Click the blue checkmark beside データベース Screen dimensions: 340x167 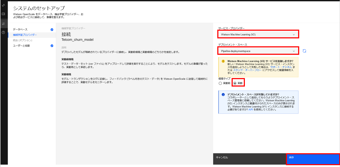(52, 29)
